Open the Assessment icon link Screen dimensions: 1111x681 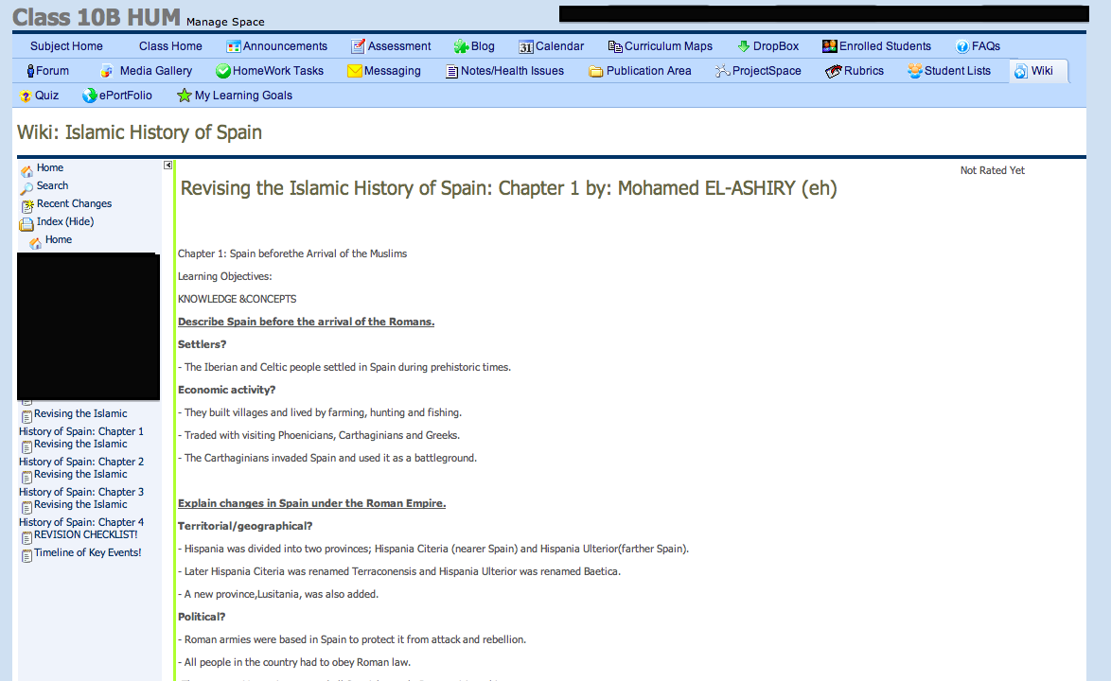pyautogui.click(x=358, y=46)
